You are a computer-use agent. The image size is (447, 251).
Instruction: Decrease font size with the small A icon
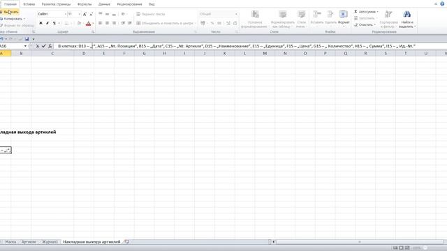[x=91, y=14]
